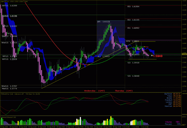This screenshot has height=128, width=187.
Task: Click the Broker 11:24 PM clock
Action: 174,98
